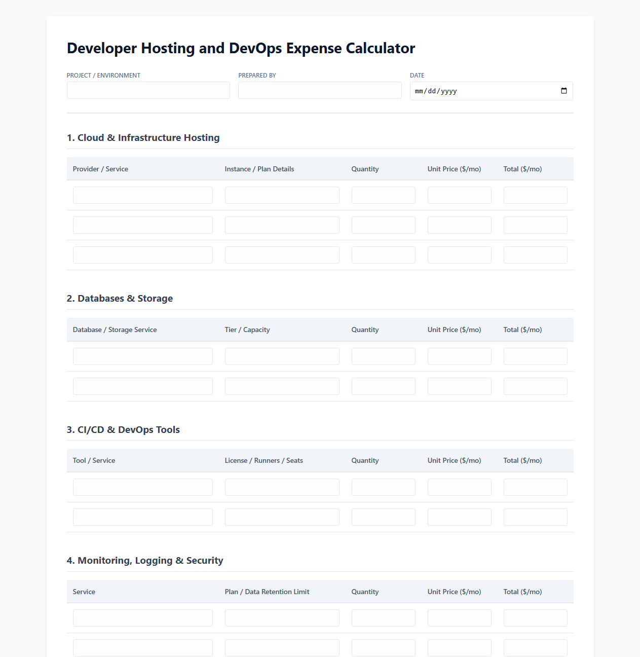
Task: Select third-row Quantity field in Cloud Hosting
Action: coord(384,255)
